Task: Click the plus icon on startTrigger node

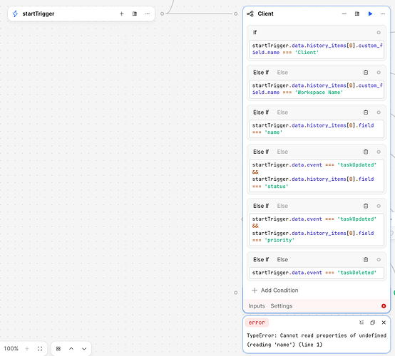Action: (122, 14)
